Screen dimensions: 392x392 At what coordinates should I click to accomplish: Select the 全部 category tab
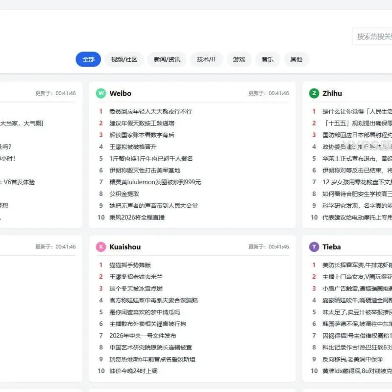tap(88, 59)
